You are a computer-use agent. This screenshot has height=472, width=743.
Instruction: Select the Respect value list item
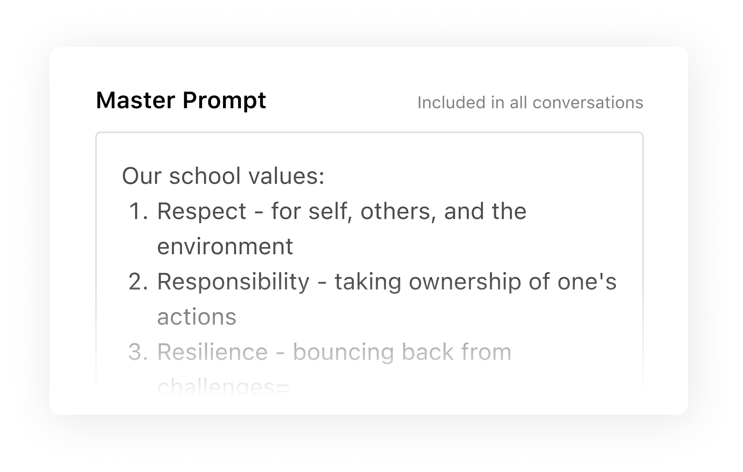[326, 212]
